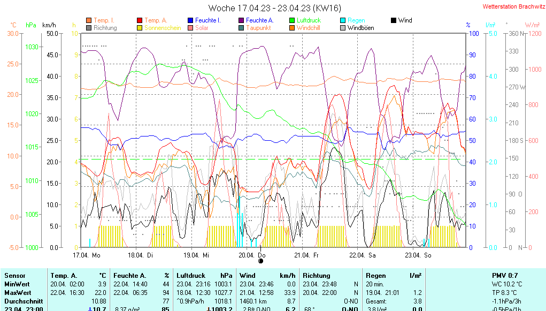Click the Regen column header in table
The height and width of the screenshot is (311, 546).
tap(375, 275)
